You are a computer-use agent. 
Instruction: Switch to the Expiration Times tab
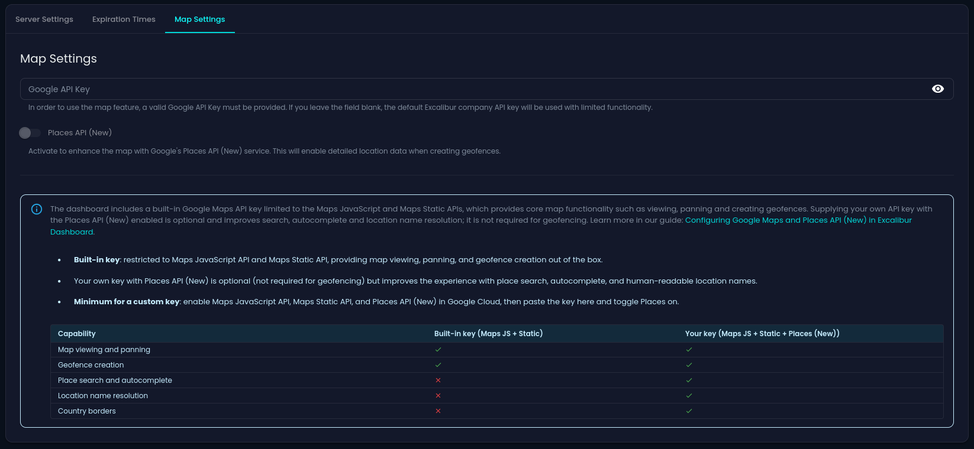coord(124,19)
